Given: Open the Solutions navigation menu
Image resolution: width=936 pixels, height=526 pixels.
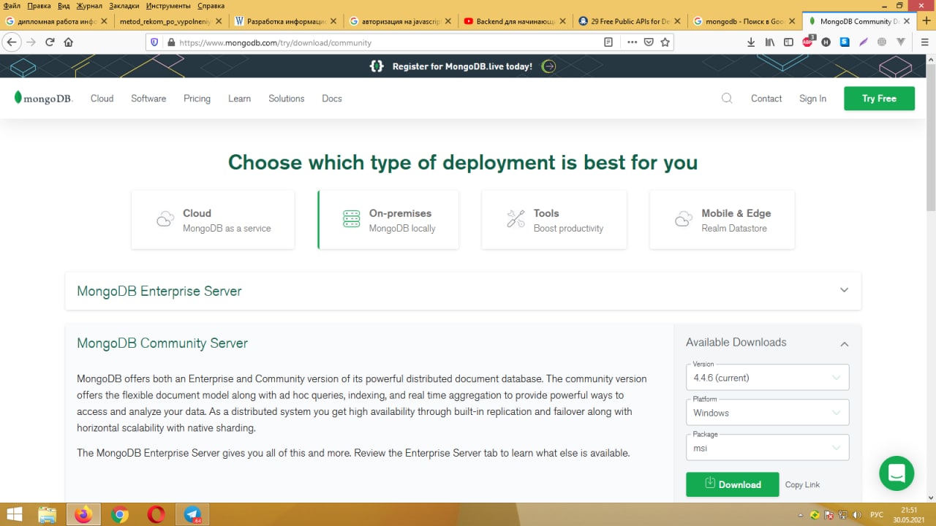Looking at the screenshot, I should click(x=286, y=99).
